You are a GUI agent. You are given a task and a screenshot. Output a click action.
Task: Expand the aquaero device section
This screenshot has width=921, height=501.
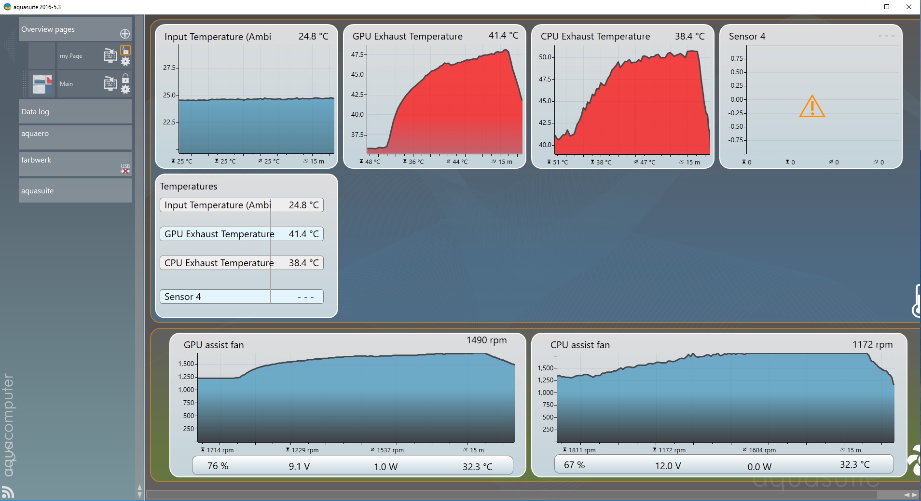[75, 137]
